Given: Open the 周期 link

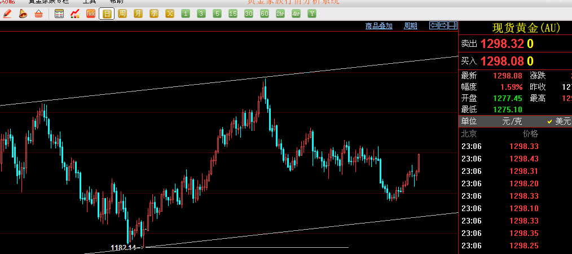Looking at the screenshot, I should pyautogui.click(x=411, y=26).
